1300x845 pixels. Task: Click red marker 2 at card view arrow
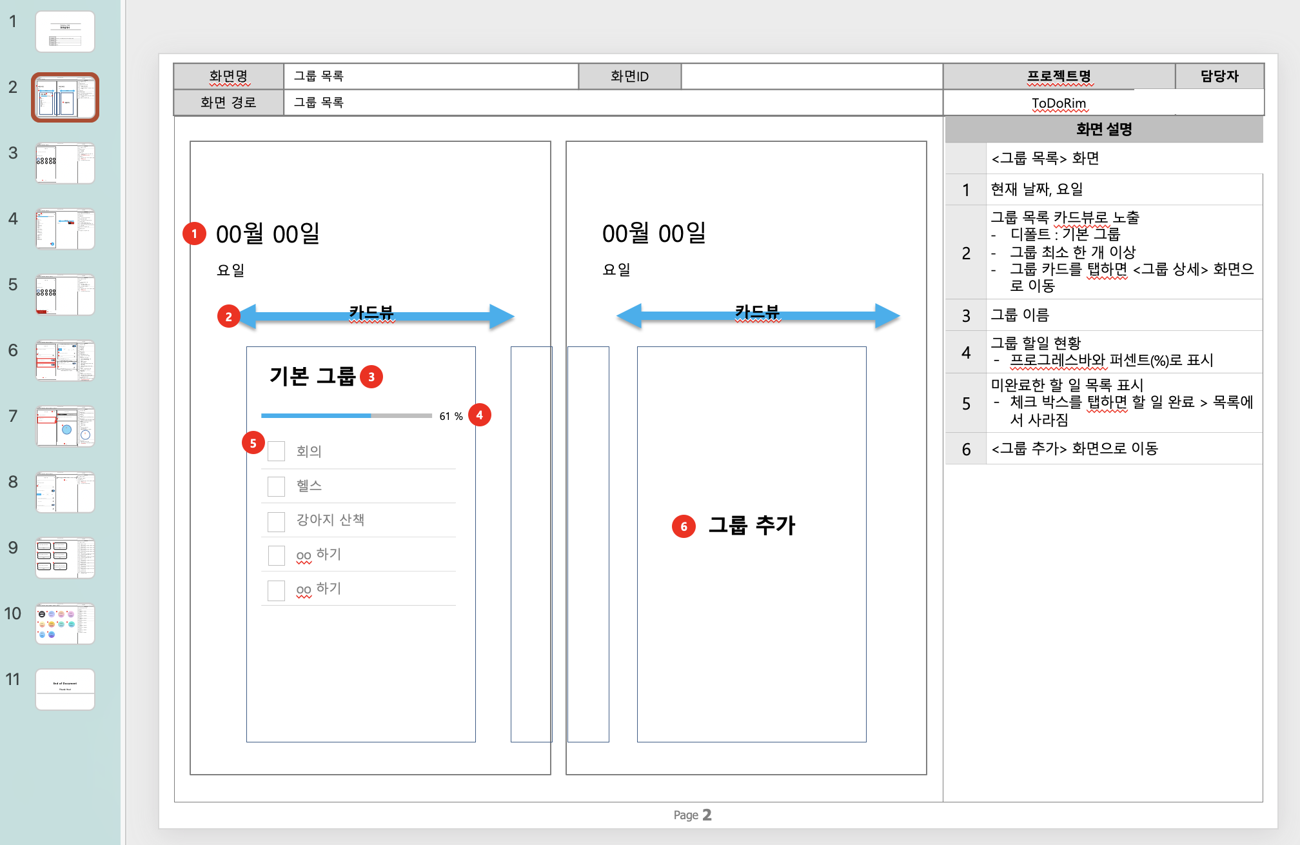tap(228, 317)
